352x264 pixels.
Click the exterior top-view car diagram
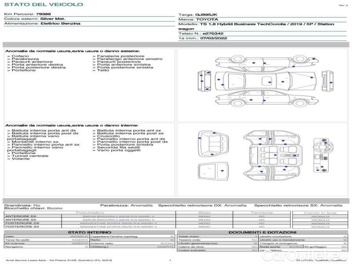tap(266, 81)
